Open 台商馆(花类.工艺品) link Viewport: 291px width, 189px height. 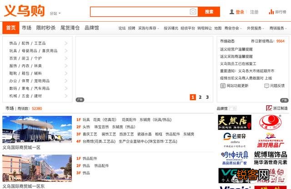[x=99, y=141]
